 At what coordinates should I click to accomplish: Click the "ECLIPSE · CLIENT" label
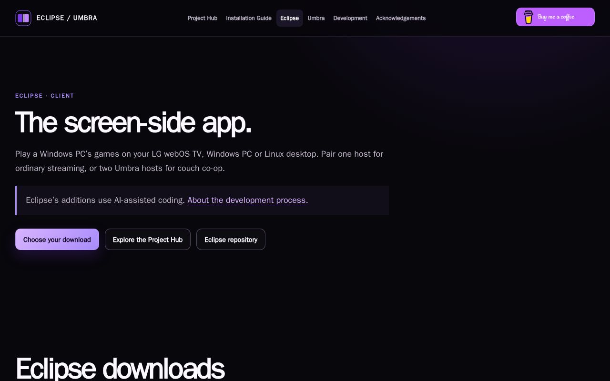pyautogui.click(x=45, y=96)
